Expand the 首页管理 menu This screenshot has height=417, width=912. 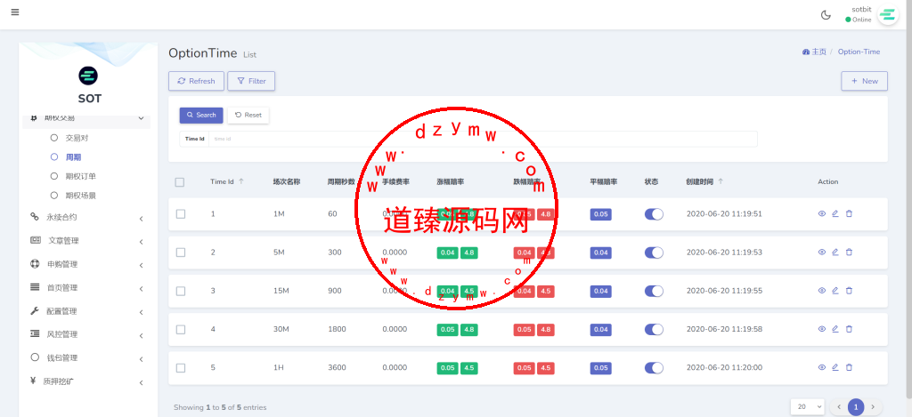[86, 287]
